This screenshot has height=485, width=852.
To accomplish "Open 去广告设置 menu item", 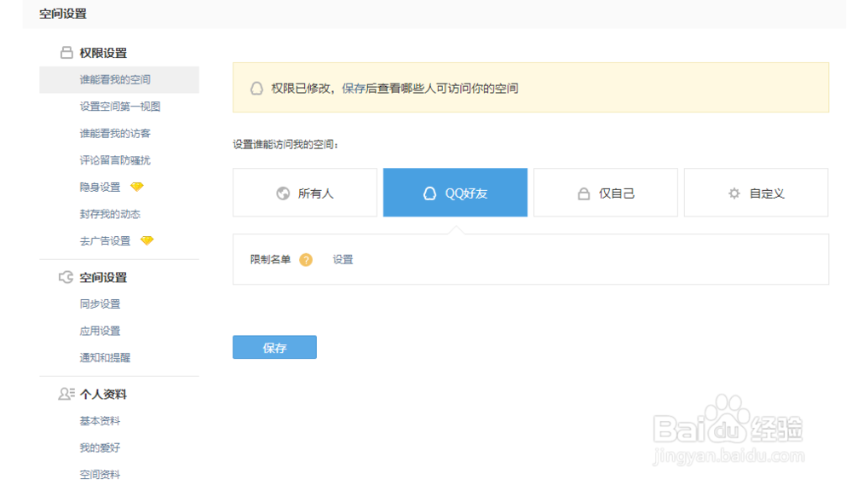I will (106, 241).
